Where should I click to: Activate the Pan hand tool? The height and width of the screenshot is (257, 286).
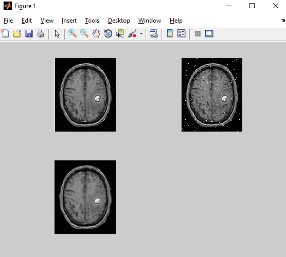click(96, 33)
